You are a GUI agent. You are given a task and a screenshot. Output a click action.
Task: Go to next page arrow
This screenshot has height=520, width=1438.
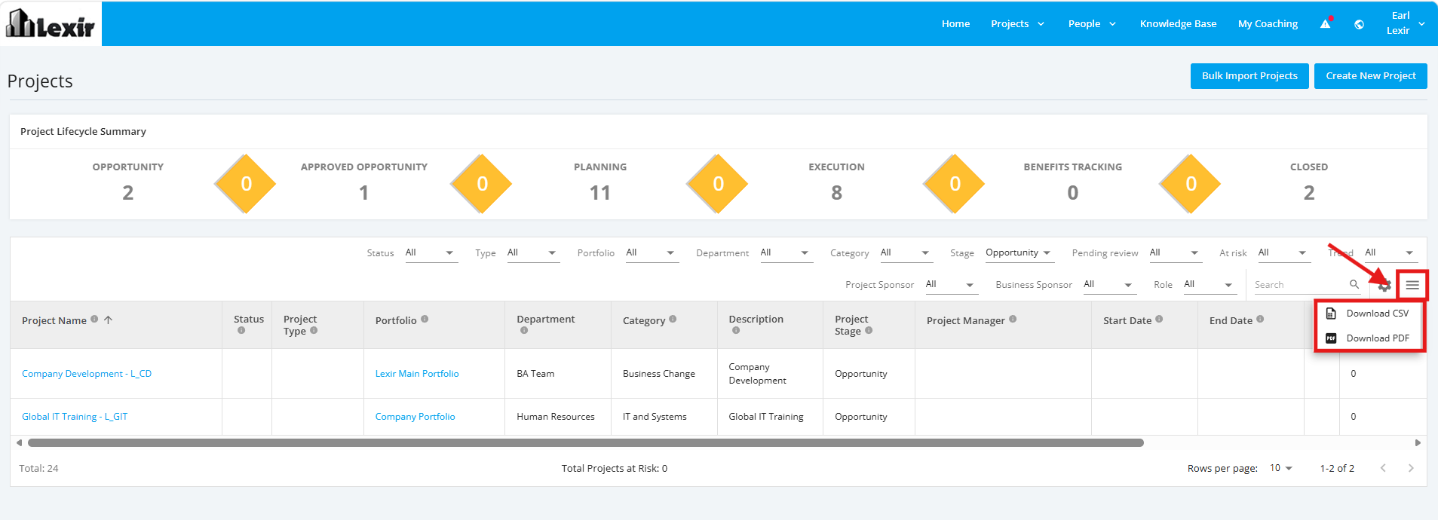pyautogui.click(x=1411, y=468)
